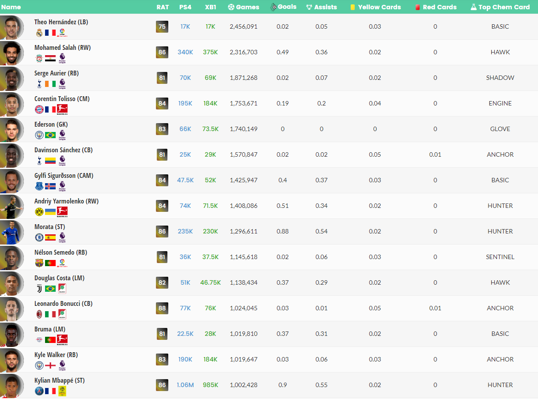Screen dimensions: 538x399
Task: Sort by Red Cards column header
Action: [x=436, y=7]
